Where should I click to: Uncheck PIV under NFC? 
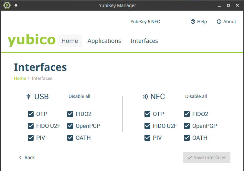click(147, 138)
